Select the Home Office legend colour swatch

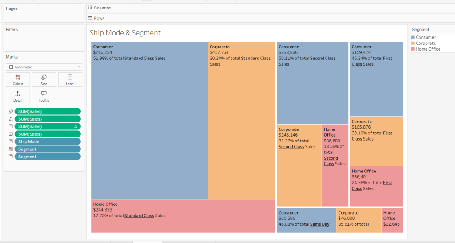tap(413, 49)
